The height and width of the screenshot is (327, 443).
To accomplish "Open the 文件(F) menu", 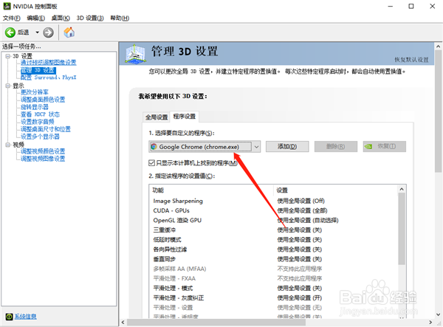I will 12,18.
